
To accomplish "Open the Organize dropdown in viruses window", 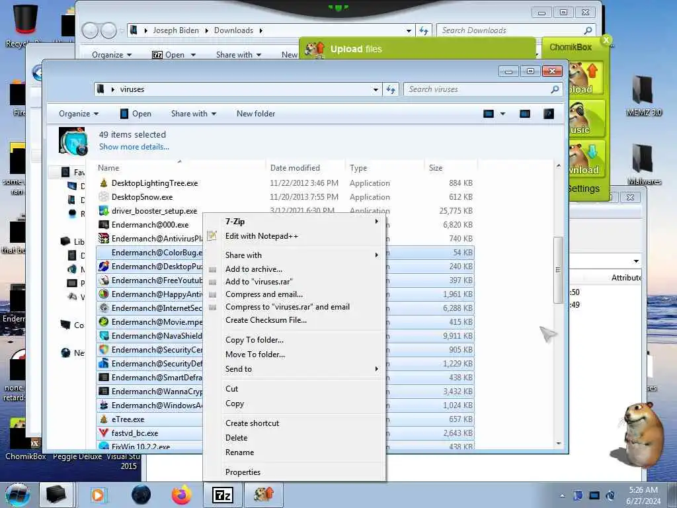I will click(x=79, y=114).
